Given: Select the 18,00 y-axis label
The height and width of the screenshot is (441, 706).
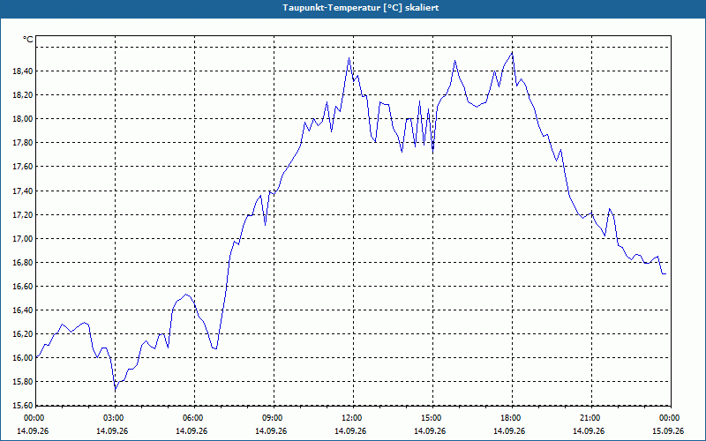Looking at the screenshot, I should (x=24, y=119).
